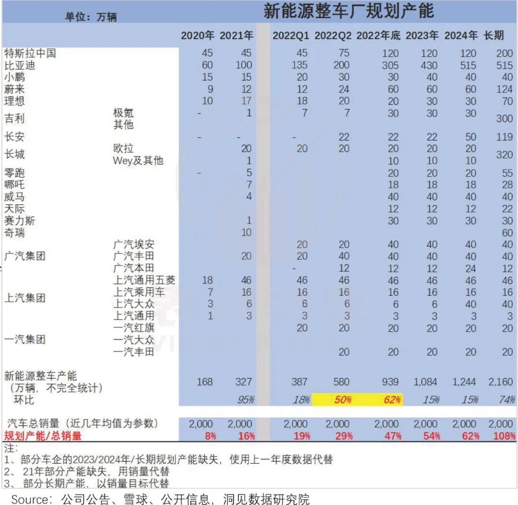This screenshot has height=505, width=518.
Task: Click note 1 about 2023/2024年 missing capacity
Action: tap(168, 459)
